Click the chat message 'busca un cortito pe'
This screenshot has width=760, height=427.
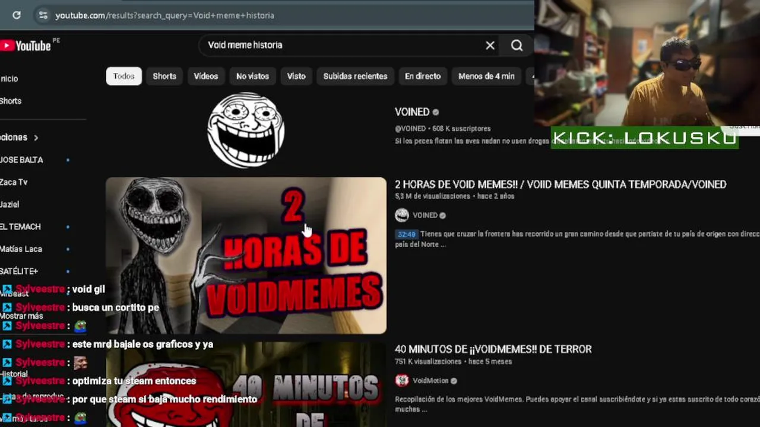click(116, 308)
